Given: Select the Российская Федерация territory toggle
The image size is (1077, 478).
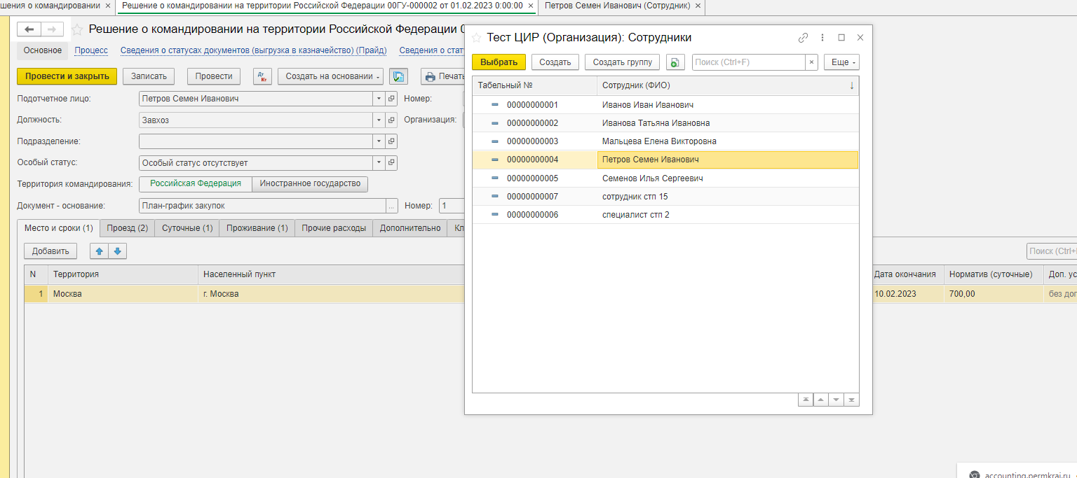Looking at the screenshot, I should click(196, 184).
